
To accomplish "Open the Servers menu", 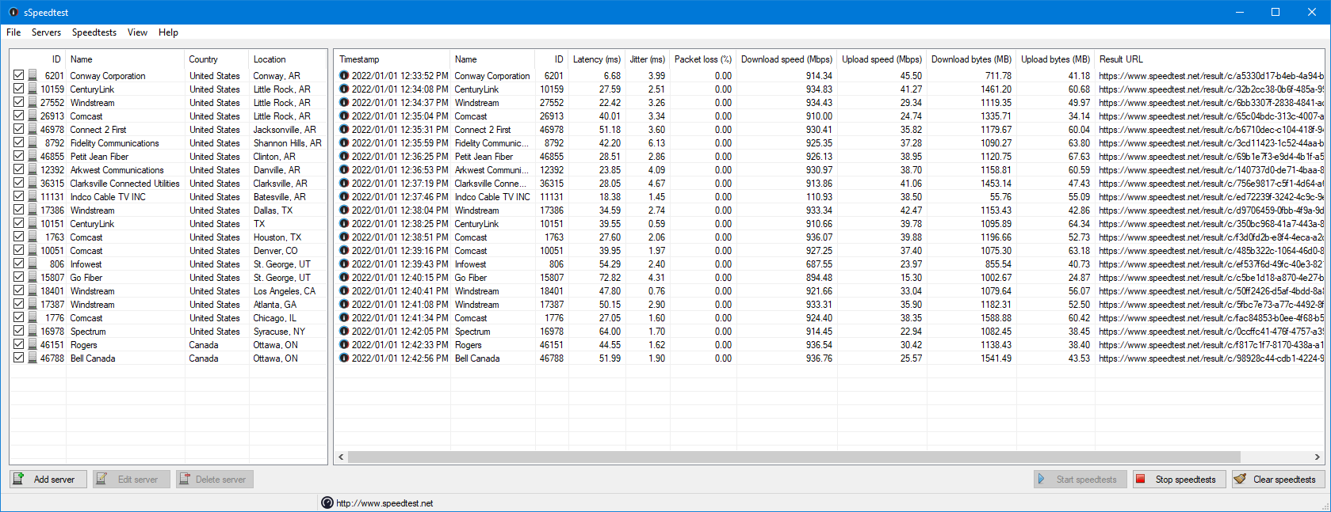I will click(46, 32).
